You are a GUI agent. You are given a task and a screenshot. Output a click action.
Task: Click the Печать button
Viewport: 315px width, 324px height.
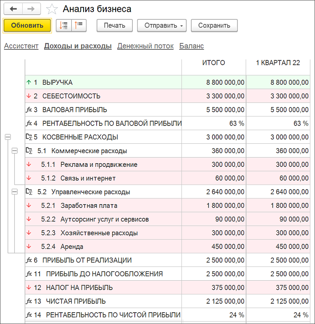click(x=114, y=25)
